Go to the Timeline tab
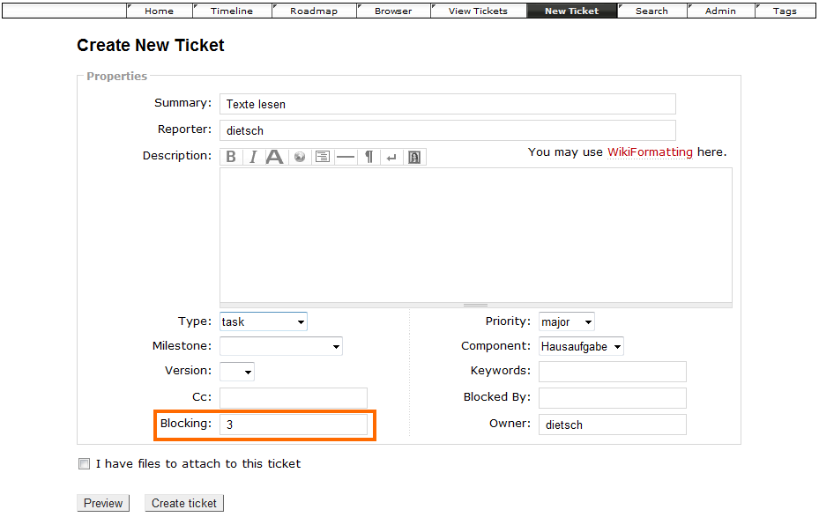The image size is (819, 517). tap(232, 11)
